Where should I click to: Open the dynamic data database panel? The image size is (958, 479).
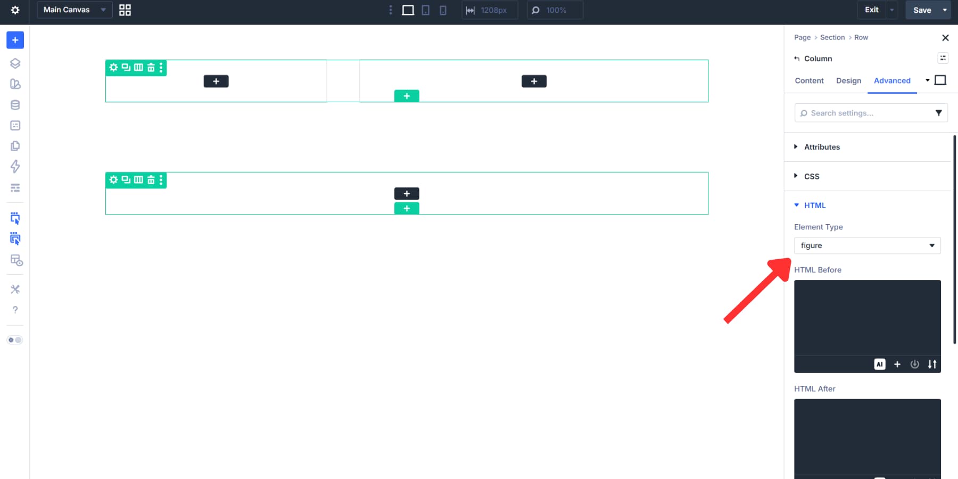pyautogui.click(x=15, y=104)
